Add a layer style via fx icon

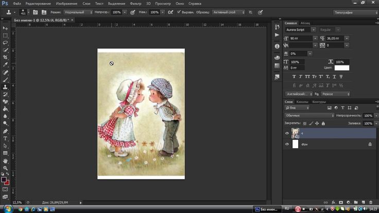pyautogui.click(x=333, y=202)
